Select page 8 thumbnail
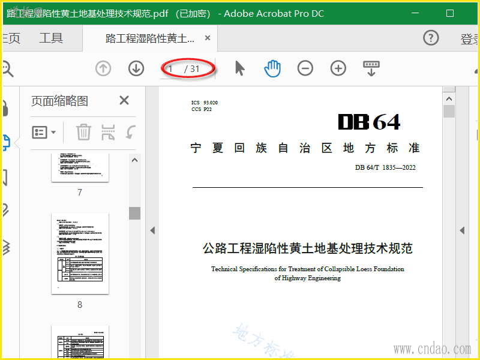 [80, 253]
